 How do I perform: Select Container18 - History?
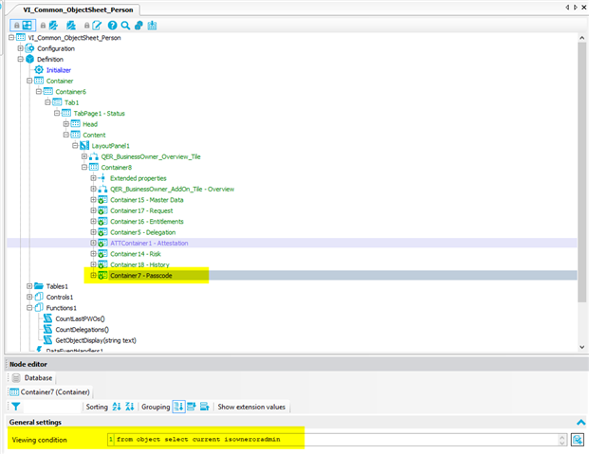point(139,264)
